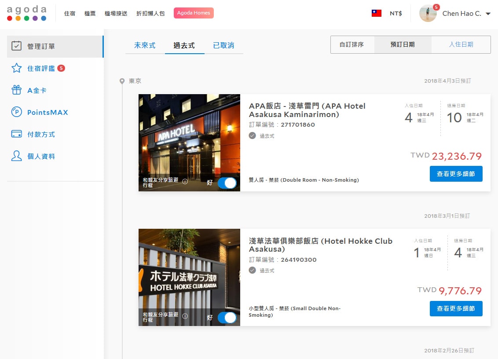Sort bookings by 自訂排序

click(352, 44)
